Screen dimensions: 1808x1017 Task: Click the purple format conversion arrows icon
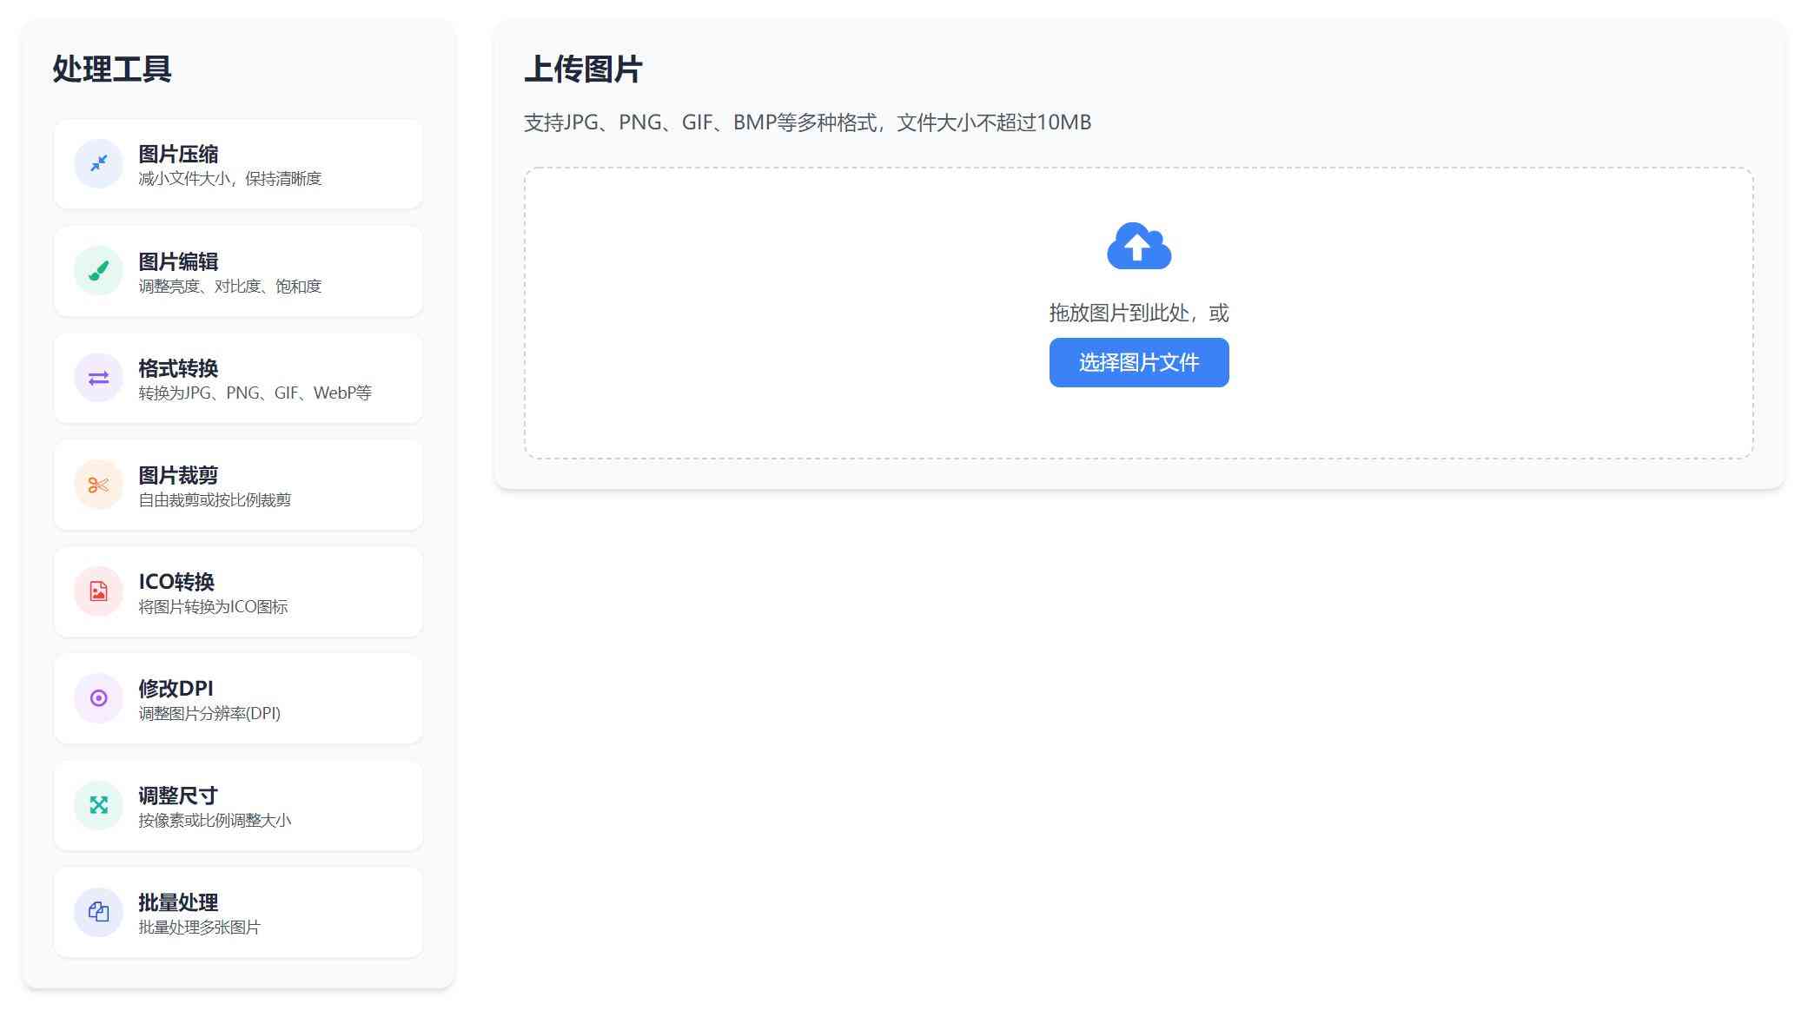pyautogui.click(x=99, y=378)
